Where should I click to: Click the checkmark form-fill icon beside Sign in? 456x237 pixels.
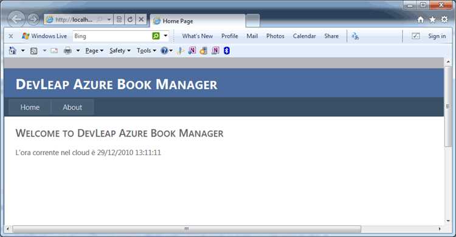416,36
